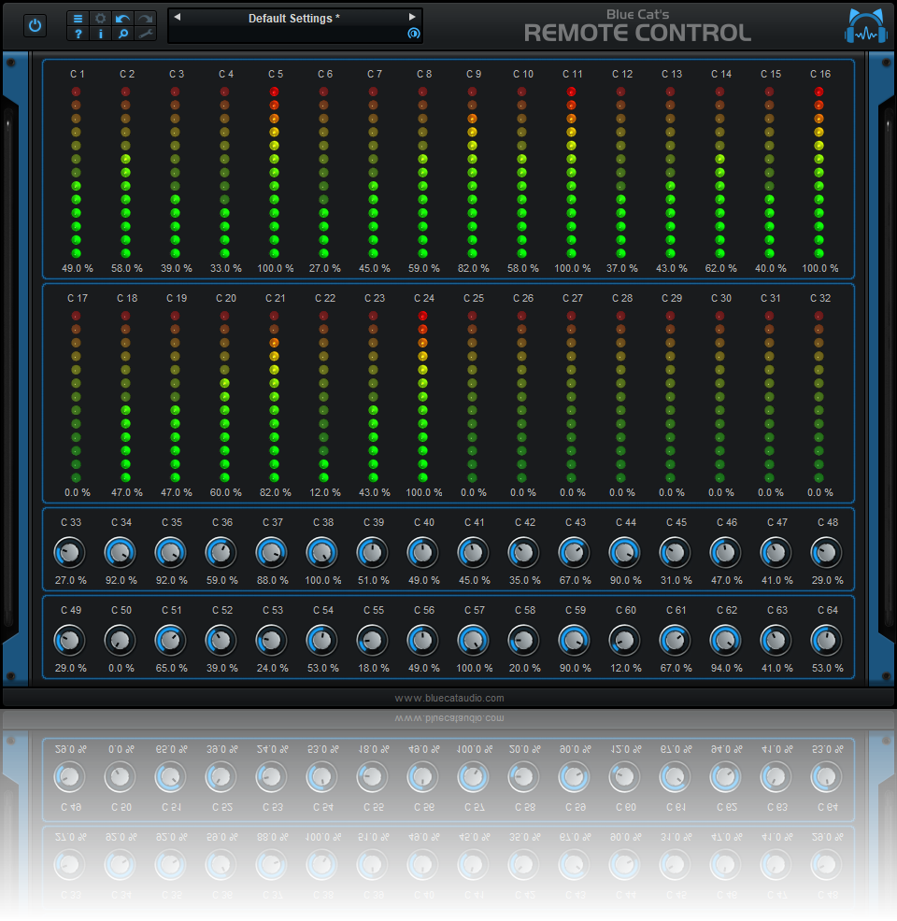The height and width of the screenshot is (921, 897).
Task: Click the 67.0 % value under C 43
Action: tap(575, 580)
